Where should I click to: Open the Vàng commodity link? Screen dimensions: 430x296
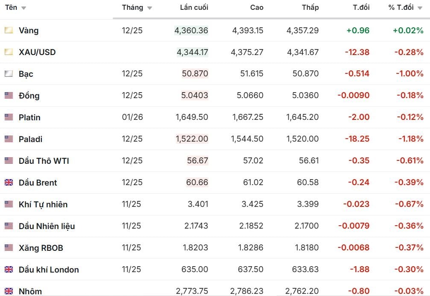pos(29,30)
